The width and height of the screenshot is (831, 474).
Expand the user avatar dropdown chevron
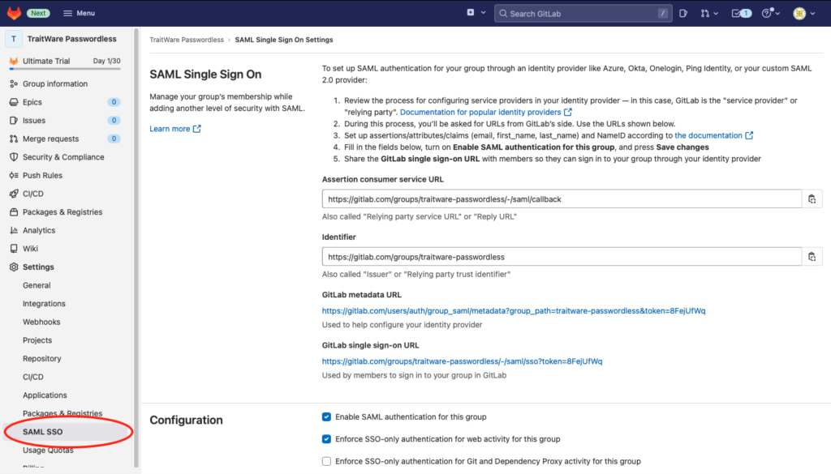click(x=812, y=13)
